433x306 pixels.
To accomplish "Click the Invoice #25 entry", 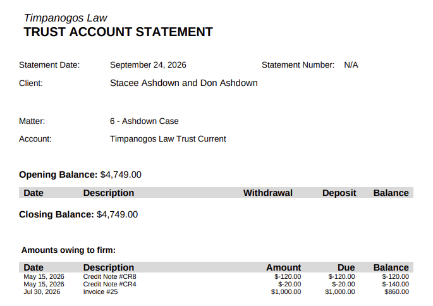I will (101, 292).
